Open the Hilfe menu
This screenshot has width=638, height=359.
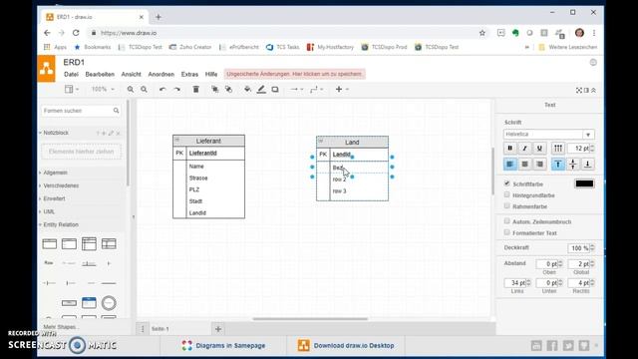(211, 74)
